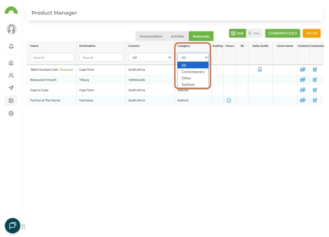
Task: Customise edit icon for Cape to Cuba
Action: coord(315,90)
